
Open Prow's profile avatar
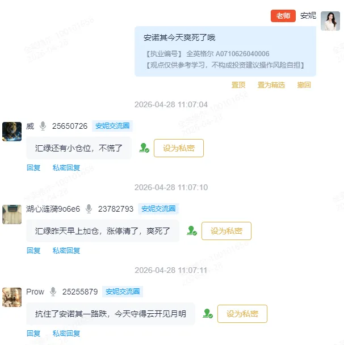(12, 297)
